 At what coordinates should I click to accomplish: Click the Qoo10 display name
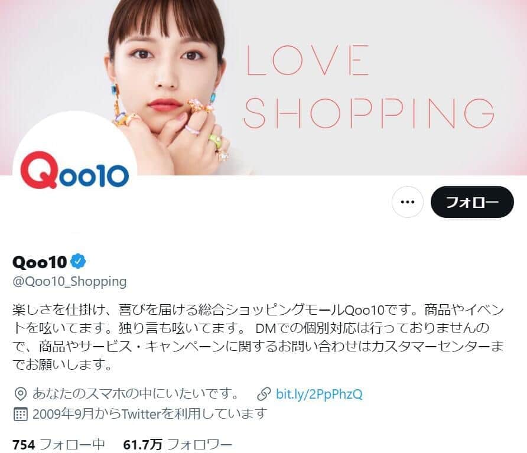click(40, 262)
